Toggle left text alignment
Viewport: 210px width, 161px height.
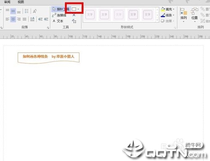(7, 19)
